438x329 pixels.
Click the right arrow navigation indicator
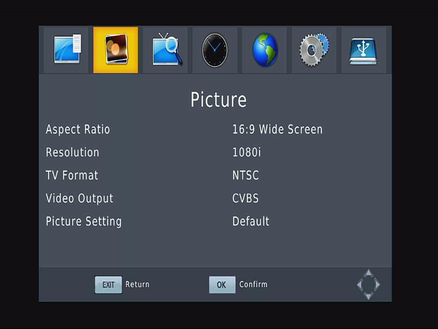[x=377, y=284]
